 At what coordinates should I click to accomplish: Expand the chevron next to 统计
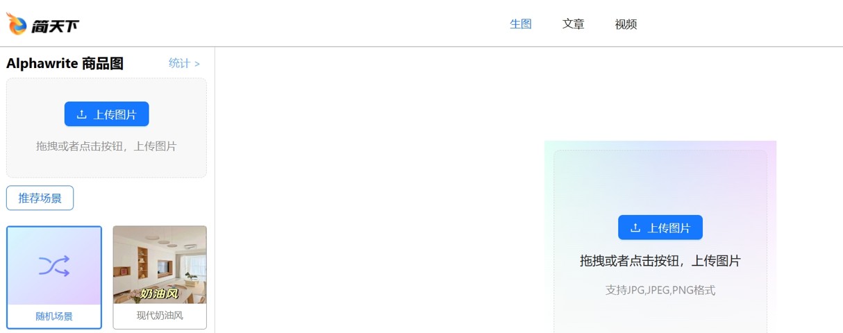(x=197, y=64)
